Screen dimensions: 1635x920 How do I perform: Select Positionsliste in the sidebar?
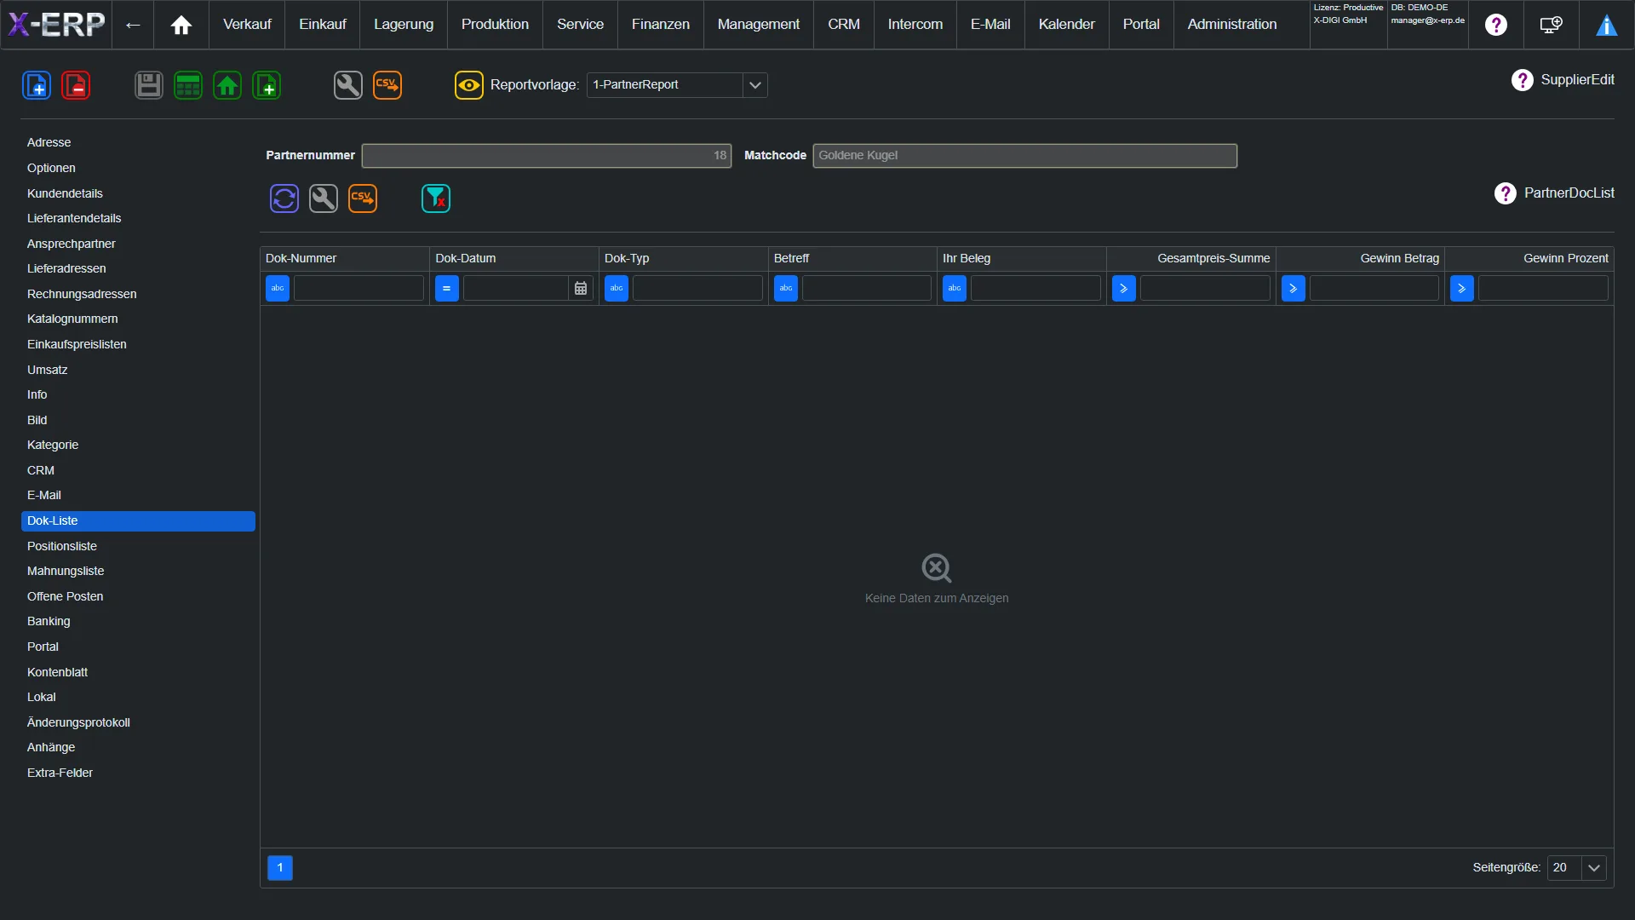click(x=138, y=547)
